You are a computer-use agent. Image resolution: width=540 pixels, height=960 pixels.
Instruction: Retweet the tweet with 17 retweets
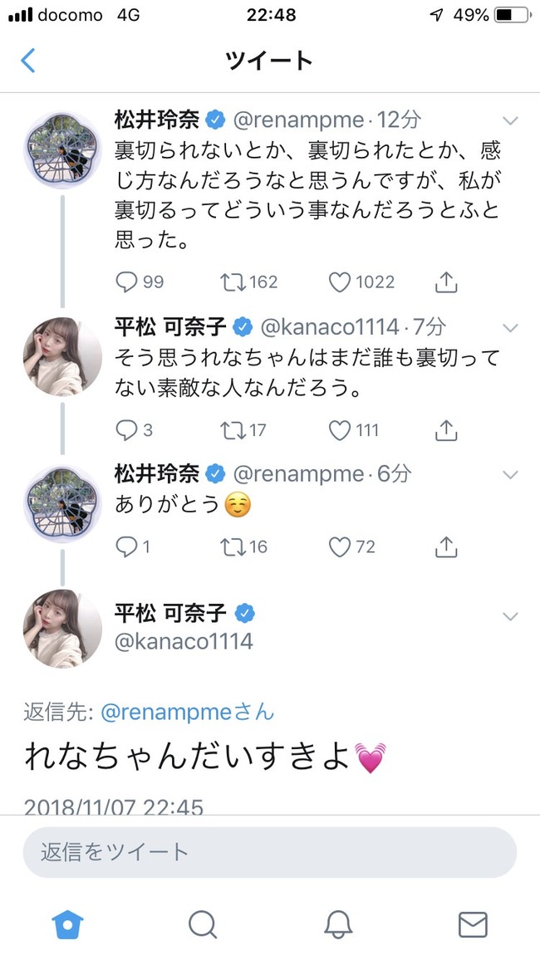[232, 430]
